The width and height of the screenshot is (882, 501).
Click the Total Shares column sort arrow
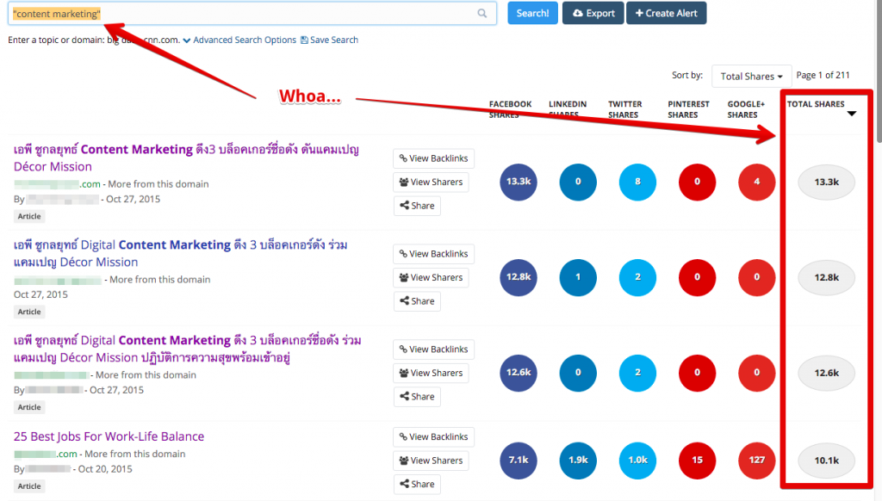tap(852, 114)
